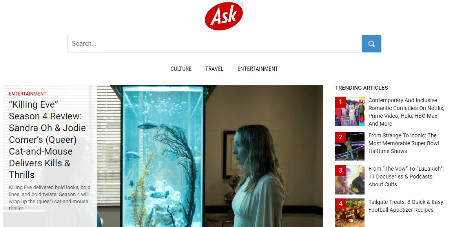Open the Entertainment menu item

coord(258,69)
